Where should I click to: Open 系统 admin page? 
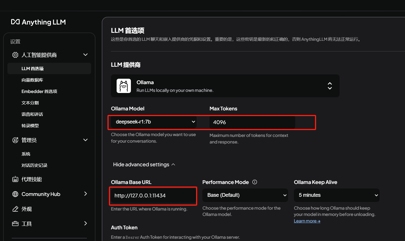(x=26, y=154)
